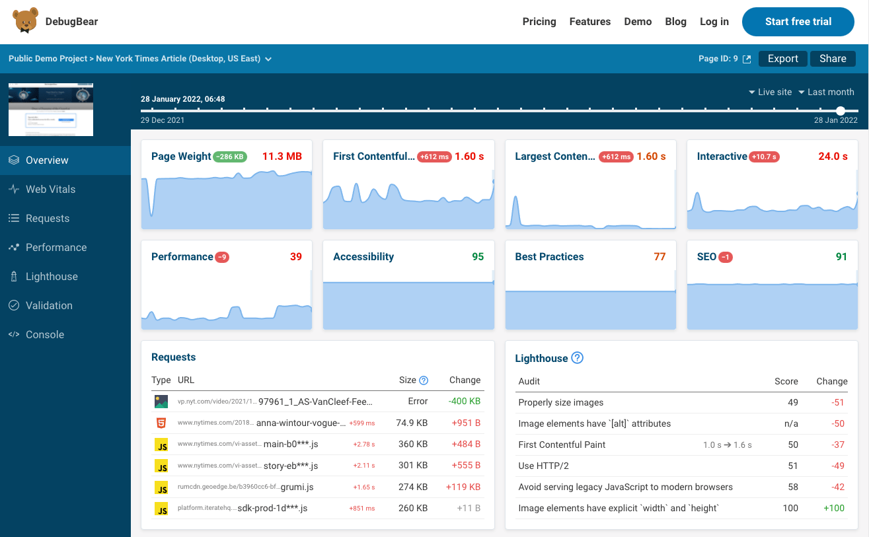
Task: Click the -9 Performance change badge
Action: tap(221, 257)
